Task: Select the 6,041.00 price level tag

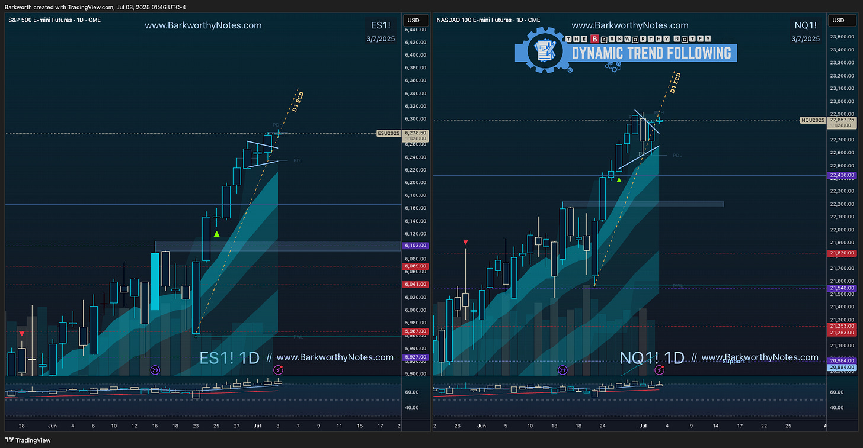Action: click(x=415, y=284)
